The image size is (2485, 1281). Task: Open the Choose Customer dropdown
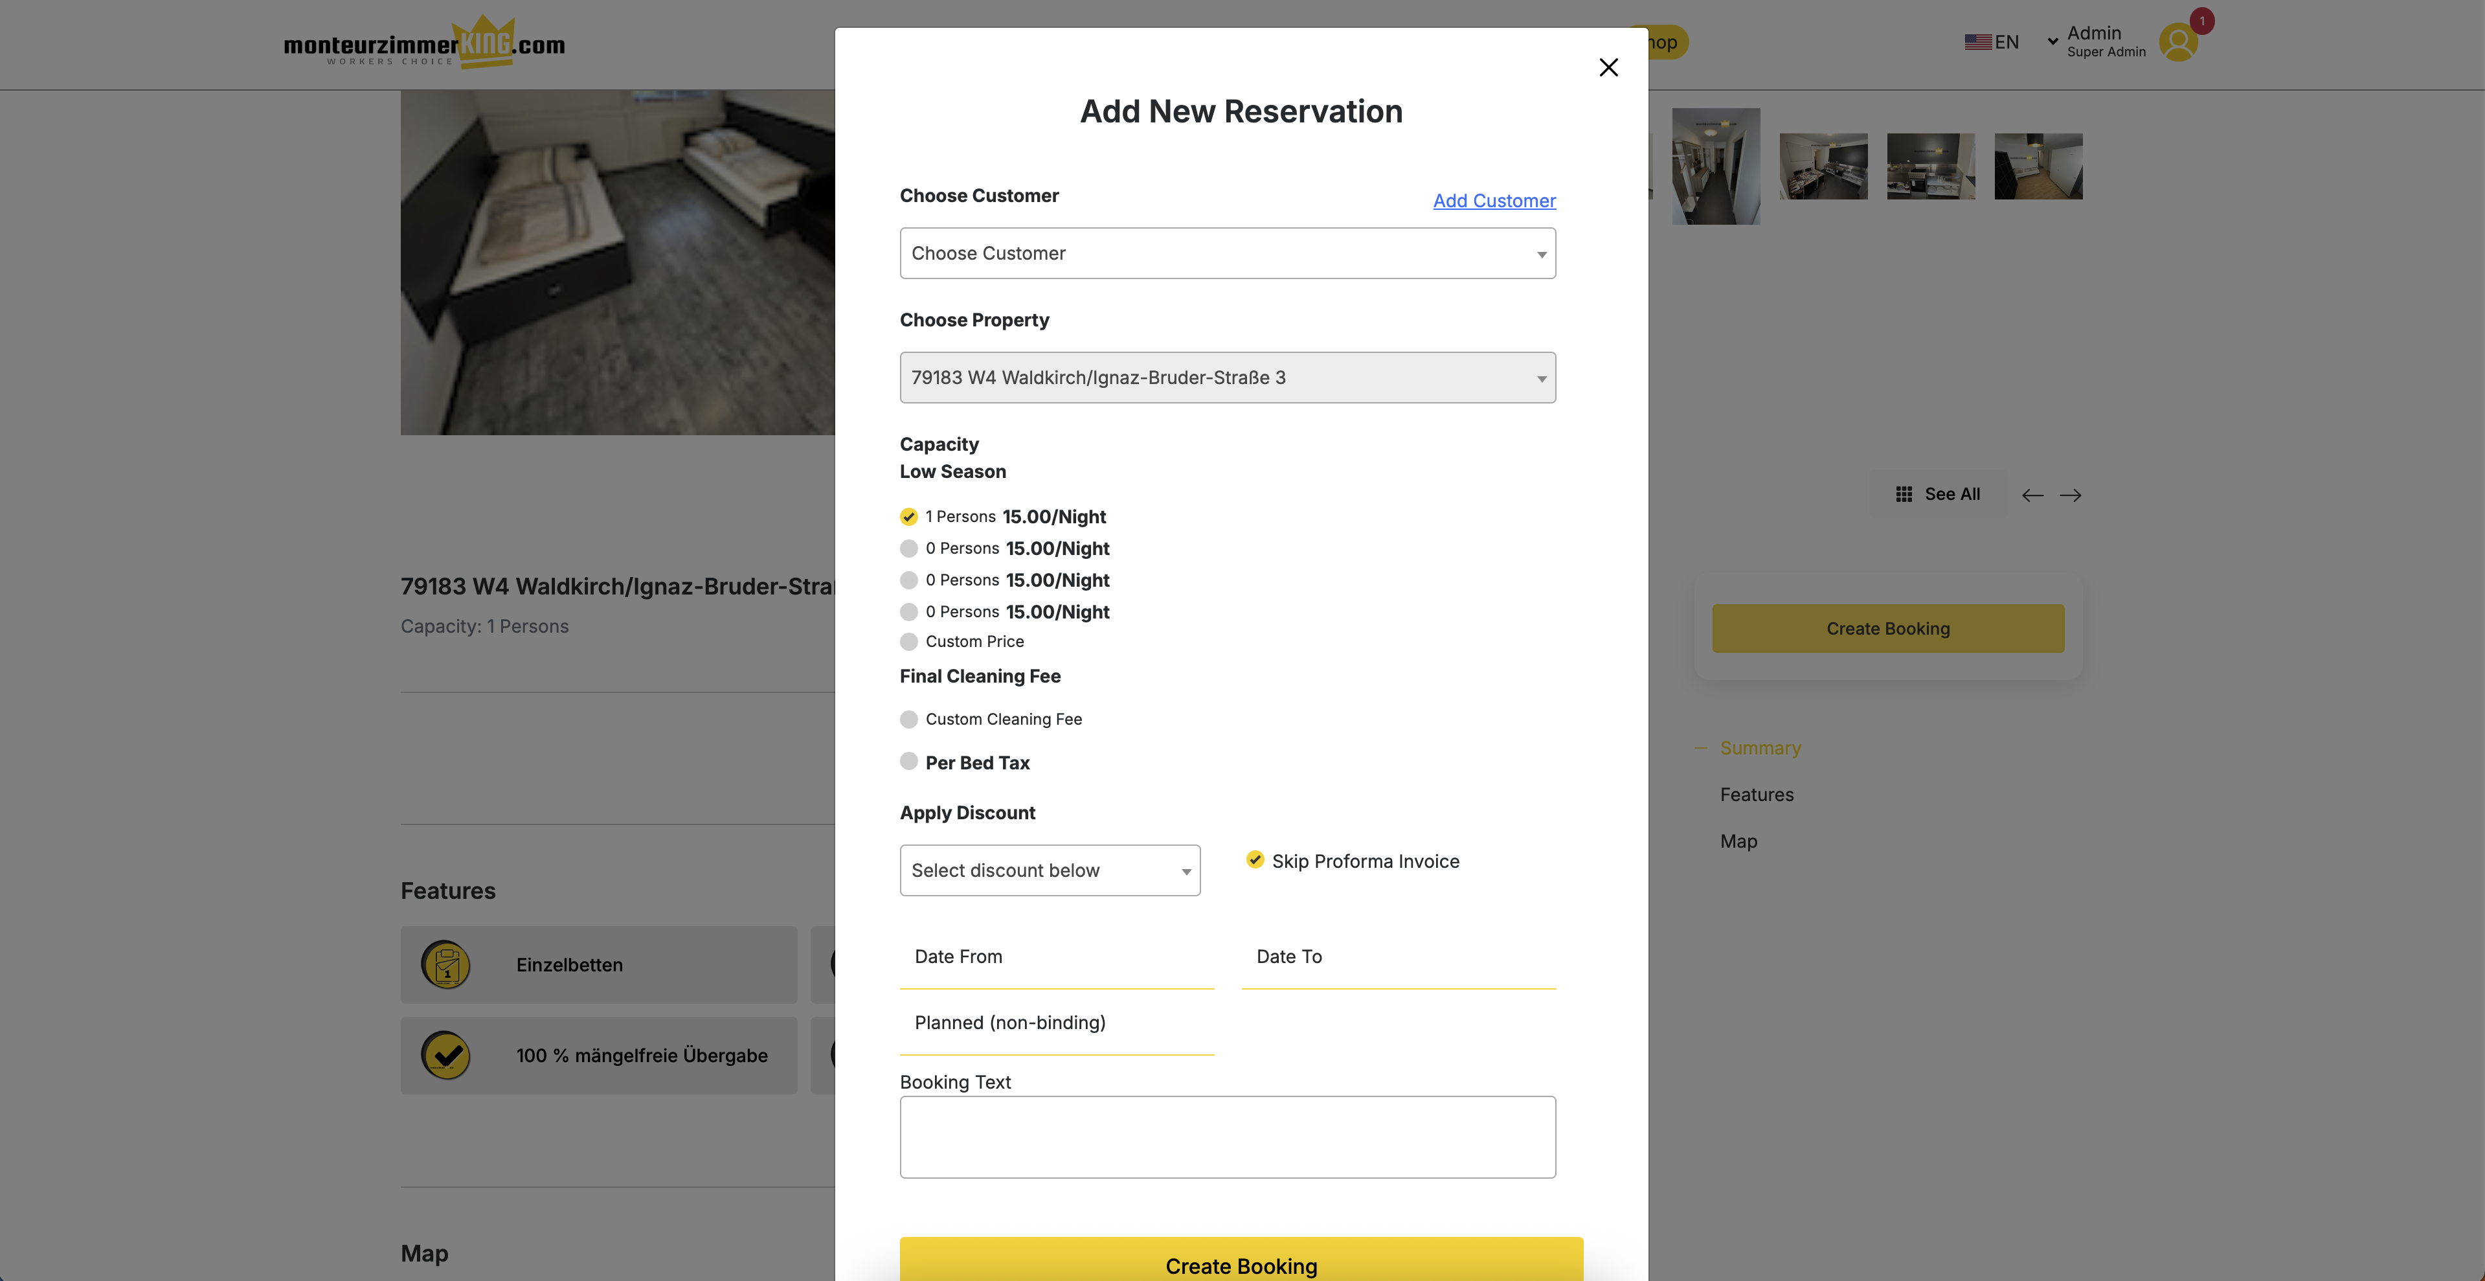coord(1227,254)
